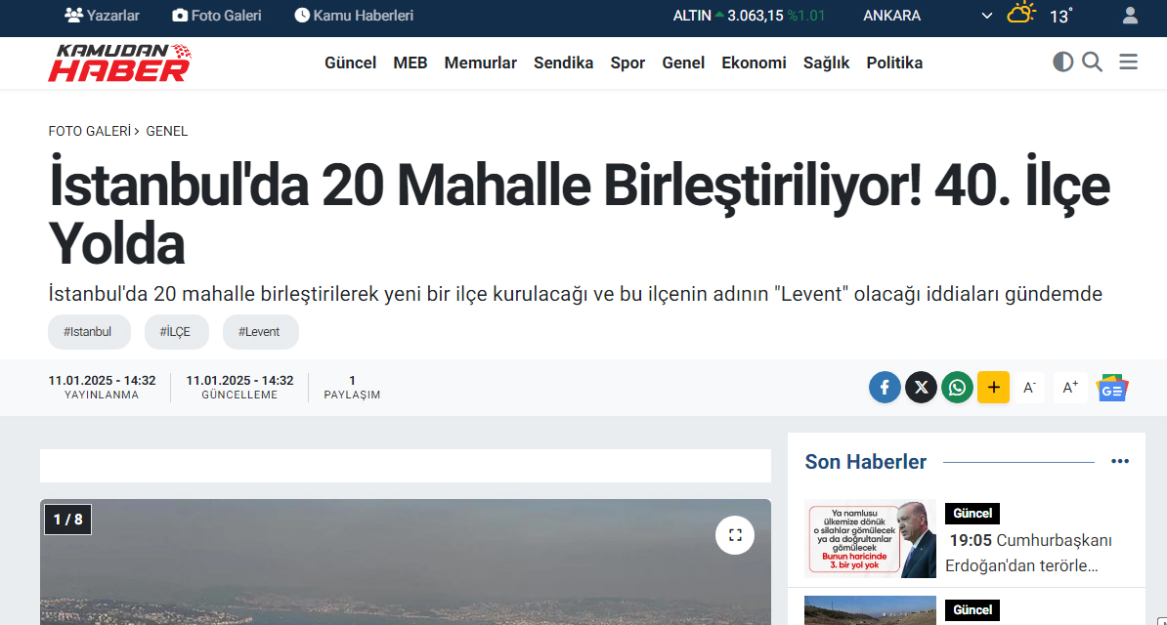The image size is (1167, 625).
Task: Click the Kamudan Haber logo
Action: [x=120, y=62]
